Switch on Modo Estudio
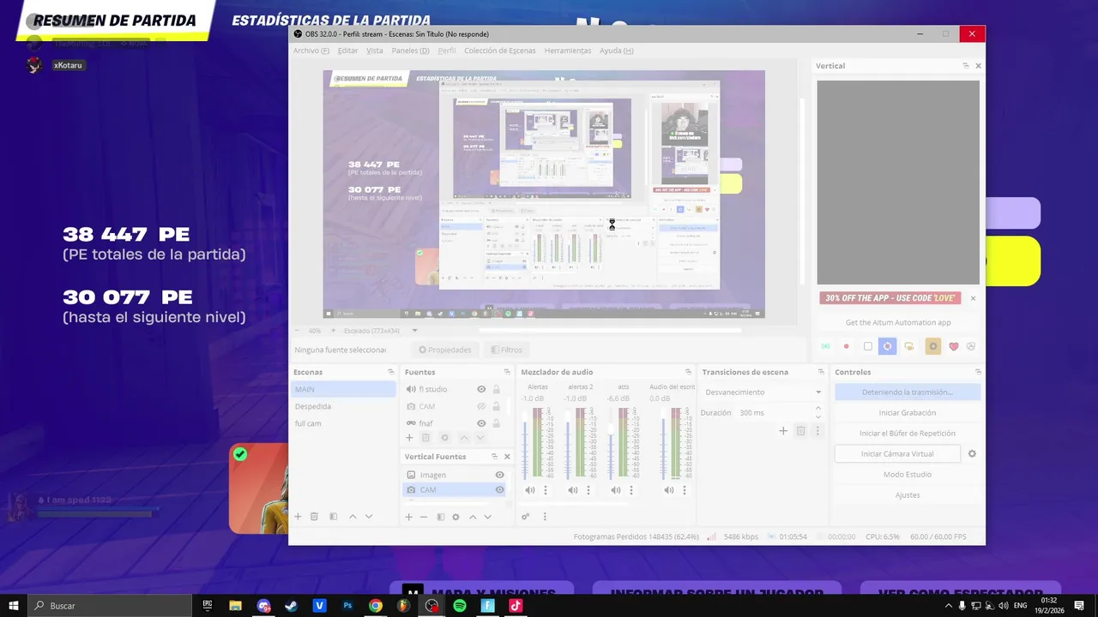Image resolution: width=1098 pixels, height=617 pixels. coord(908,474)
